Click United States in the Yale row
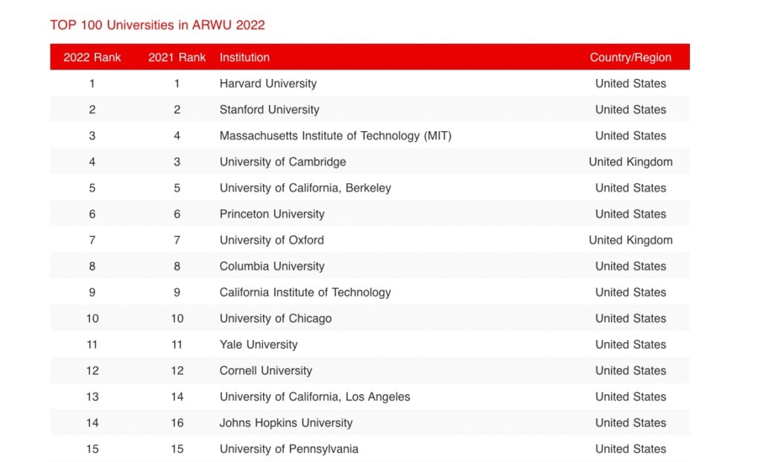Screen dimensions: 763x462 (x=630, y=345)
